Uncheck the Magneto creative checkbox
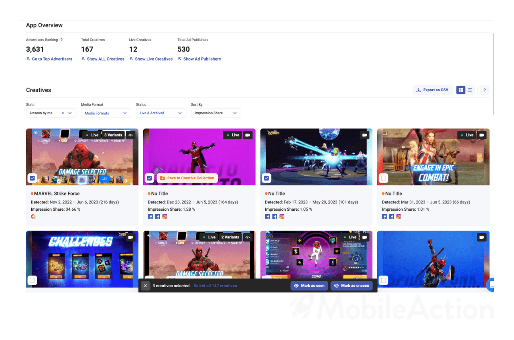The height and width of the screenshot is (340, 514). 150,178
